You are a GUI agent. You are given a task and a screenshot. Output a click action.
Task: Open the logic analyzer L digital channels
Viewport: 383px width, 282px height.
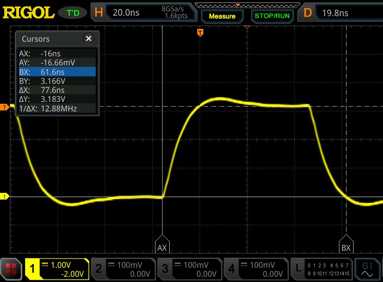tap(321, 269)
